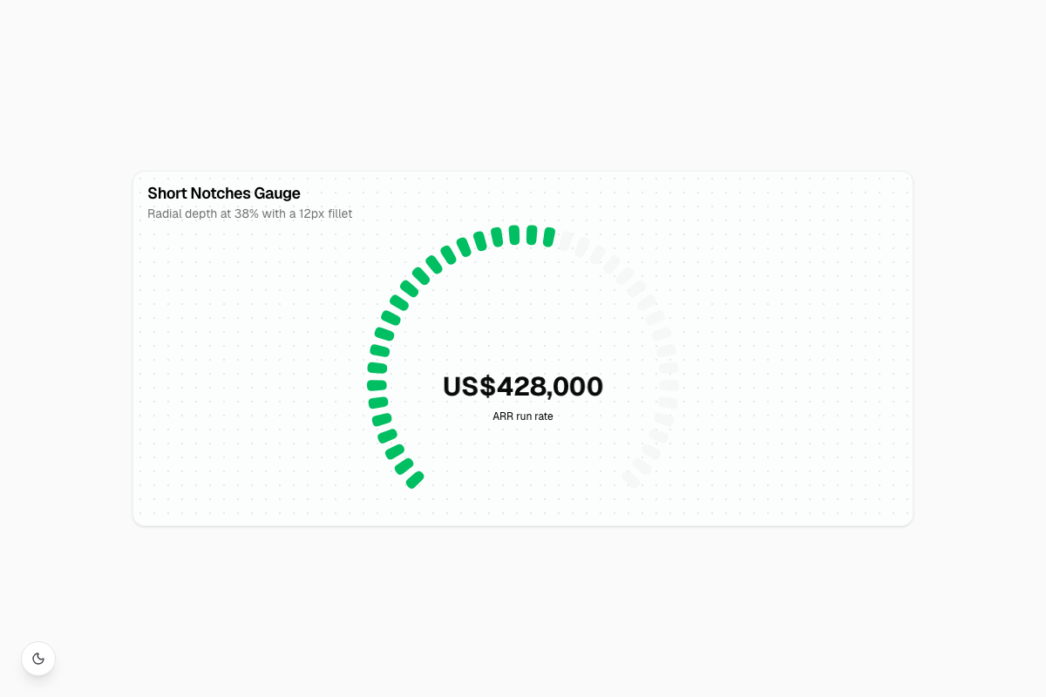The image size is (1046, 697).
Task: Click the word Gauge in the card title
Action: [277, 193]
